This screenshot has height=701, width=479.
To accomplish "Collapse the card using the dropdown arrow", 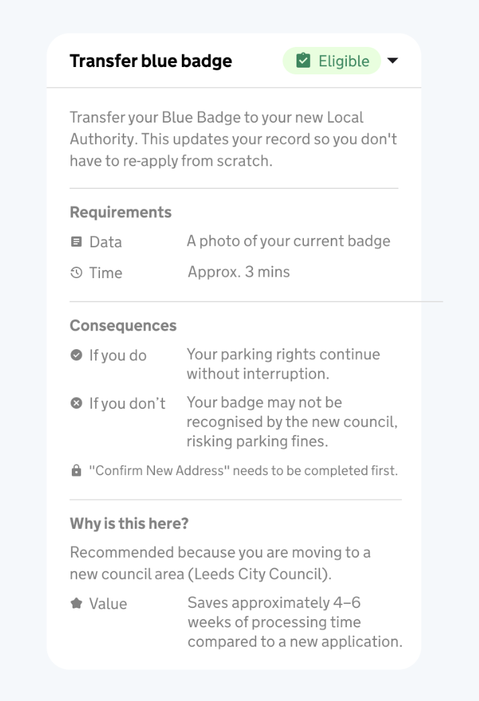I will [x=394, y=60].
